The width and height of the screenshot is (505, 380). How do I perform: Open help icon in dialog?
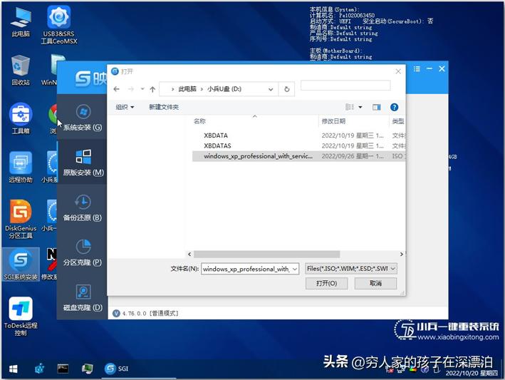pyautogui.click(x=394, y=107)
